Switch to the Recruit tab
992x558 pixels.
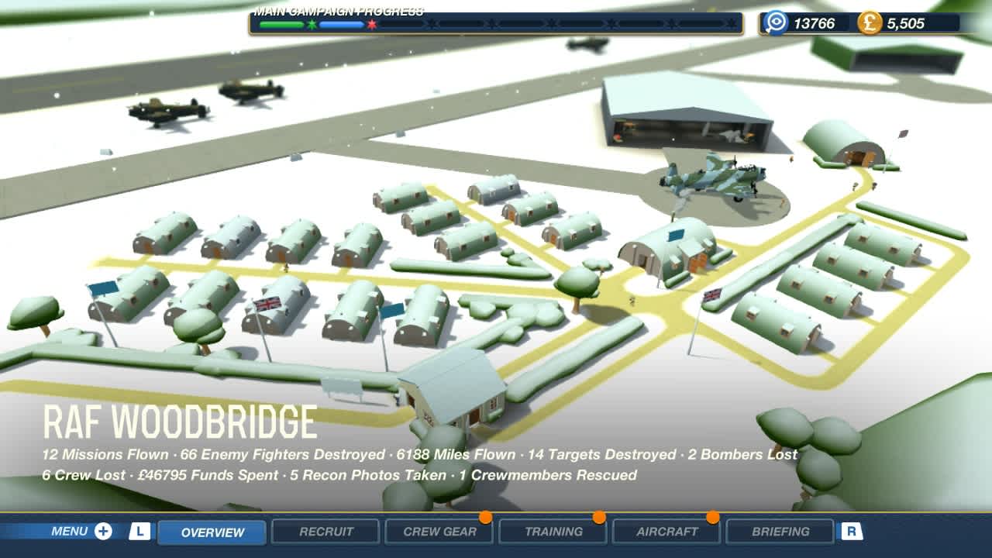(x=325, y=532)
